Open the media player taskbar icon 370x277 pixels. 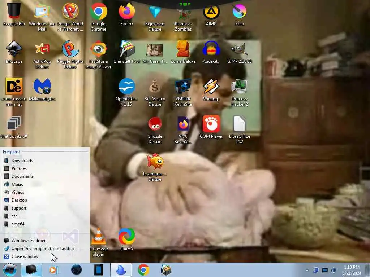pyautogui.click(x=53, y=270)
